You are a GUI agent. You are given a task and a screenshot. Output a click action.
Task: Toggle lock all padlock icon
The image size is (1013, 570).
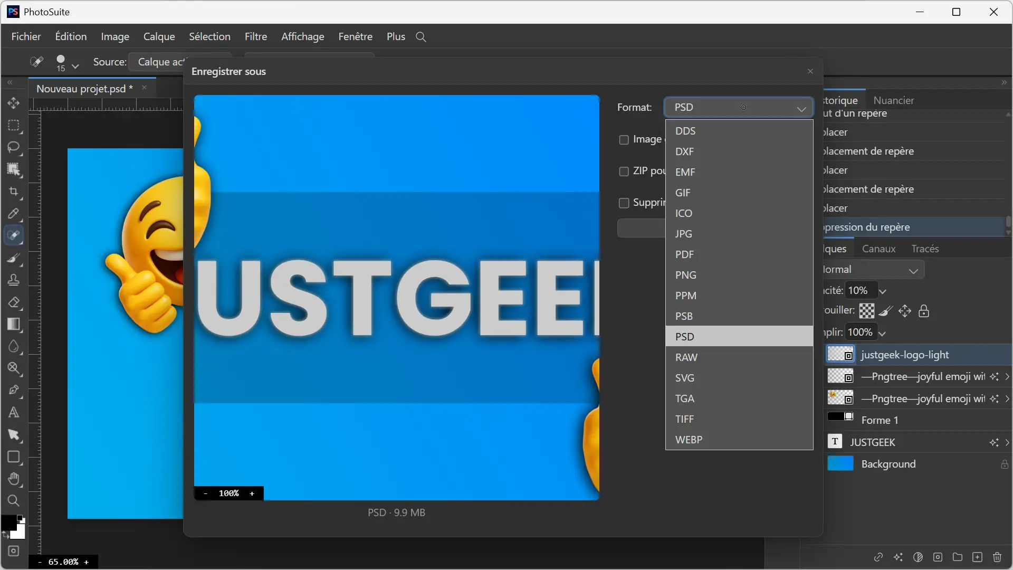[x=924, y=311]
